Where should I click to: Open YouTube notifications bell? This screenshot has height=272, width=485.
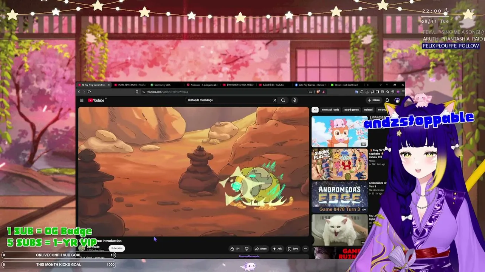387,100
